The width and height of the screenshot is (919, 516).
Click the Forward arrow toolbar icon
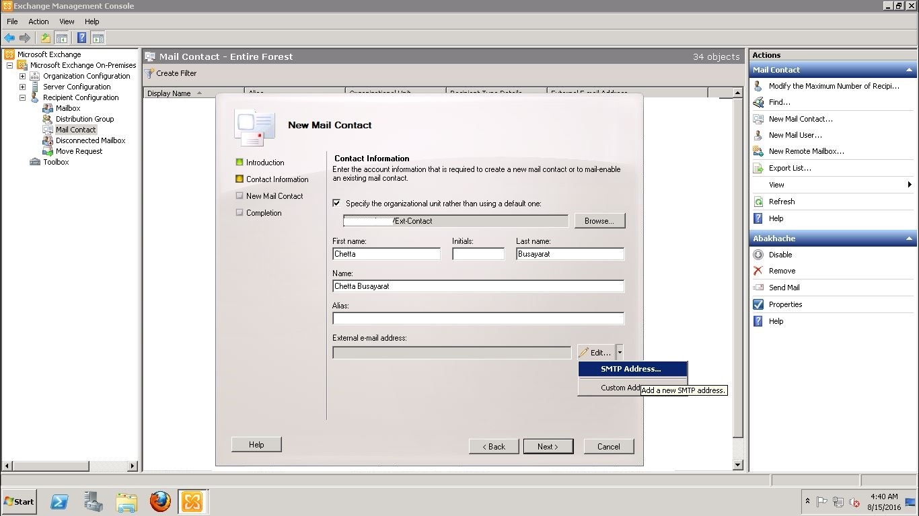click(x=25, y=38)
